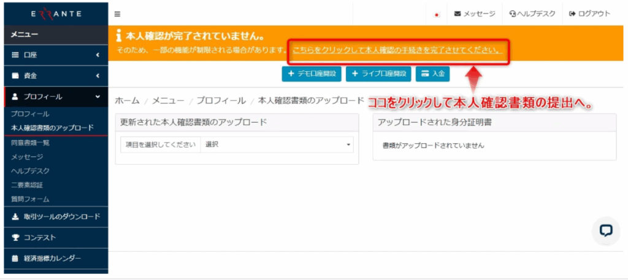Click the 口座 list icon
628x280 pixels.
[15, 55]
